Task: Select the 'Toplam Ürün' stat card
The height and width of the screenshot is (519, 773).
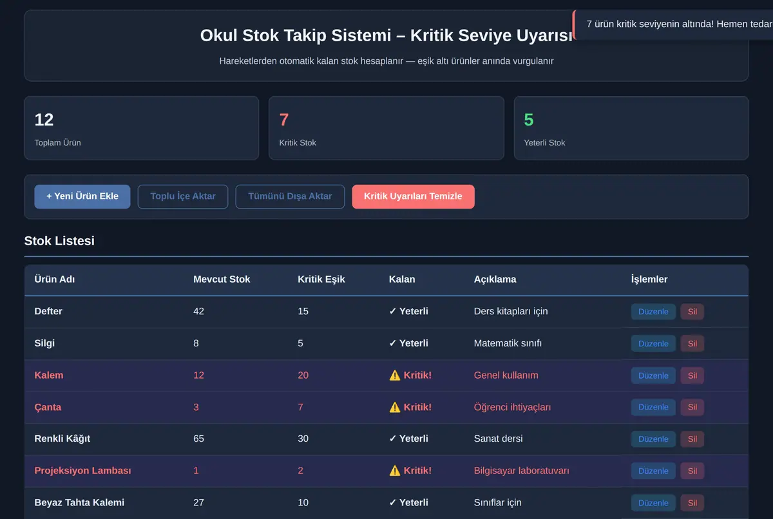Action: pyautogui.click(x=142, y=128)
